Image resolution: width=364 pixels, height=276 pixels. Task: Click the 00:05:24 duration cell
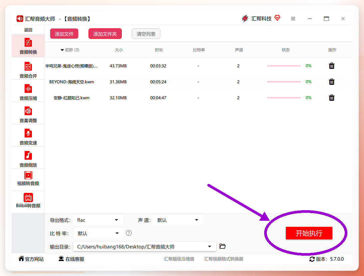pos(158,82)
